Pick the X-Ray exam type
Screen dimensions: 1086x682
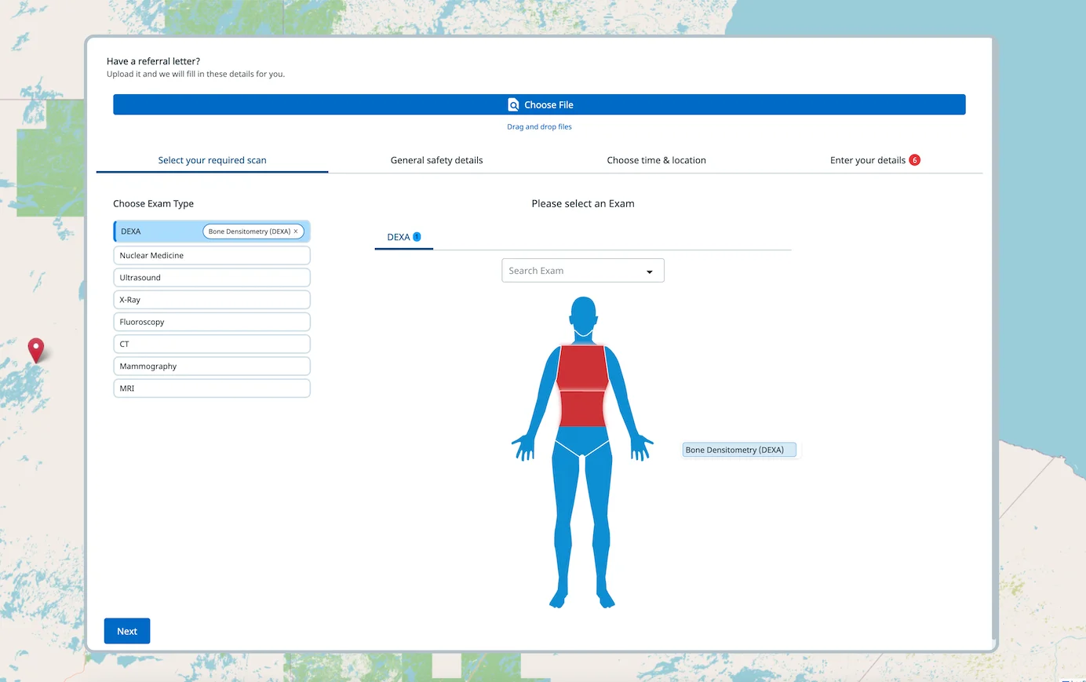[x=212, y=300]
